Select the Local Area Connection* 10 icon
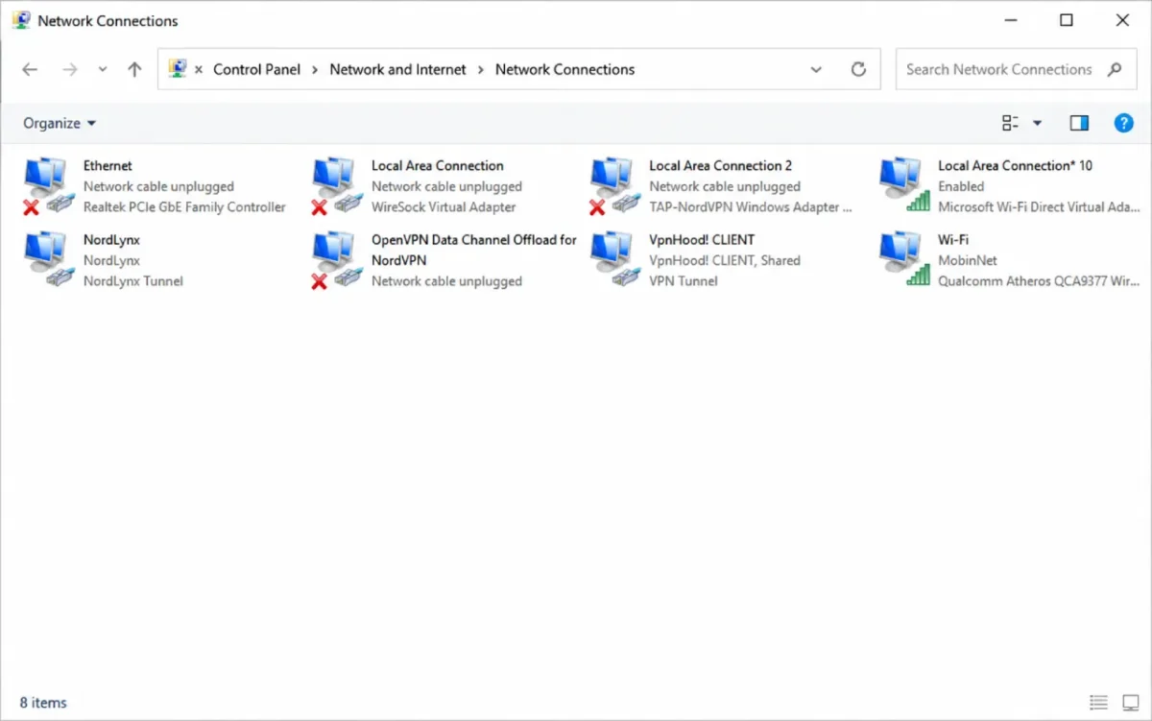 coord(904,186)
